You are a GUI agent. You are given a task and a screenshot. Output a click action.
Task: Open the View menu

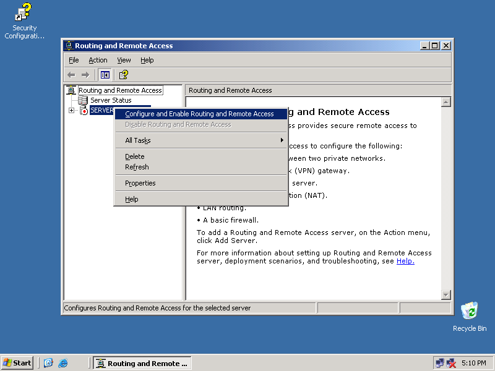[x=124, y=60]
